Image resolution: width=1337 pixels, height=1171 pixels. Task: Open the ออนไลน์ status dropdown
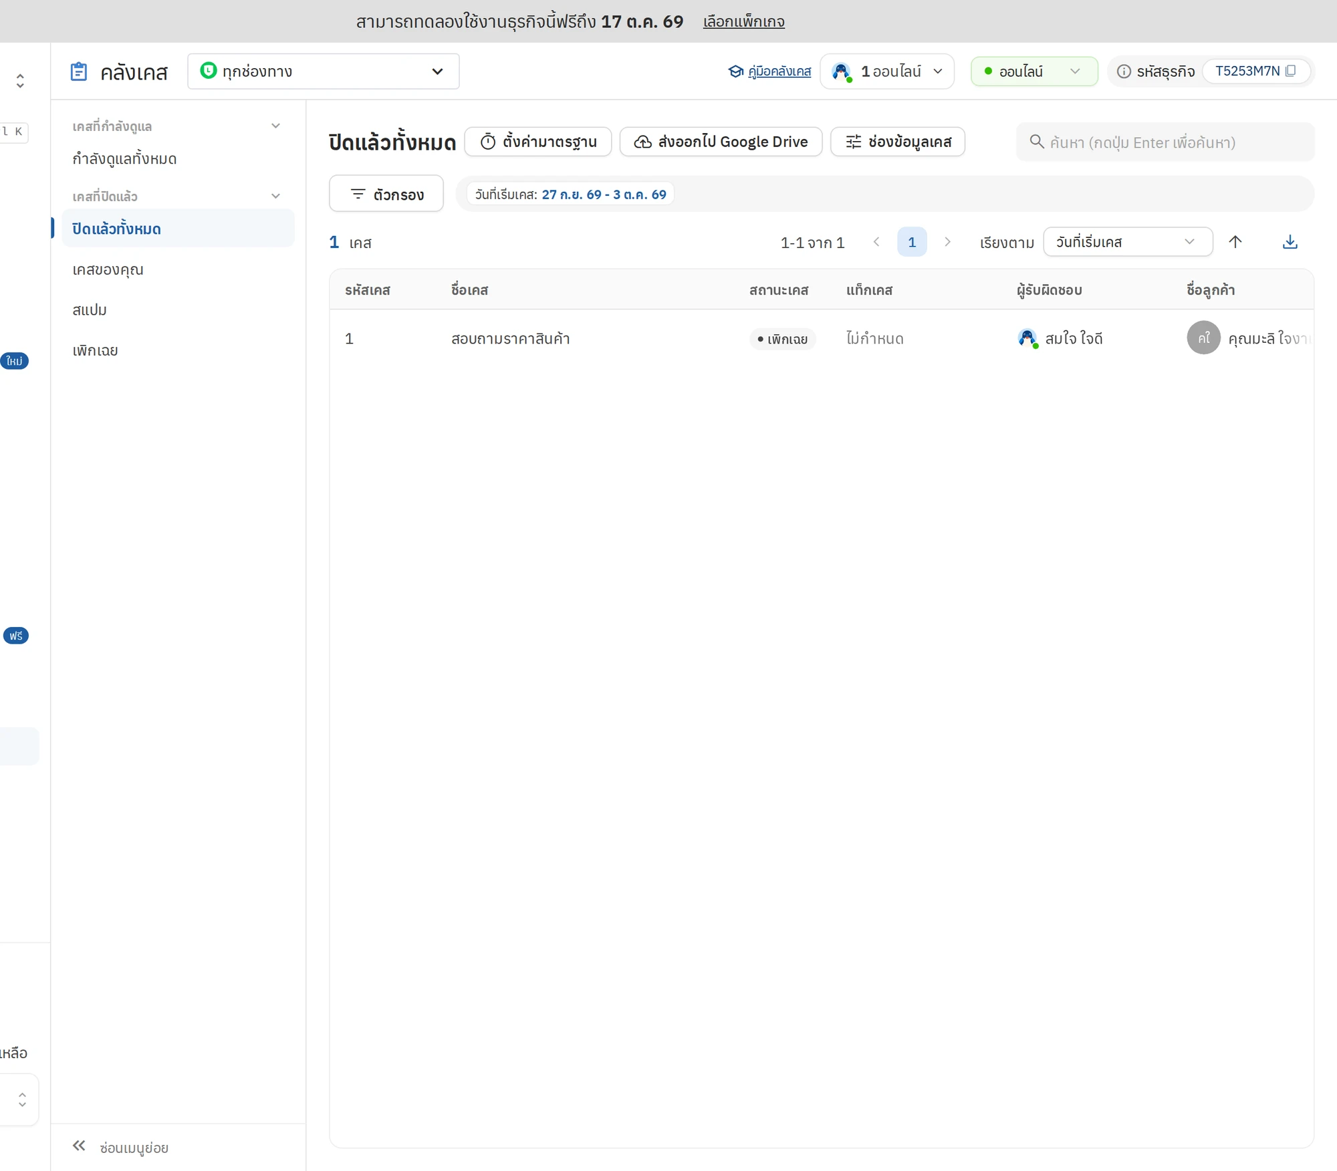[1034, 72]
